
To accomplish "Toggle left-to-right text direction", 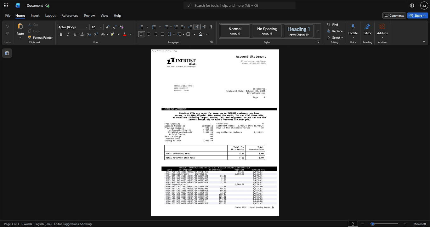I will coord(197,27).
